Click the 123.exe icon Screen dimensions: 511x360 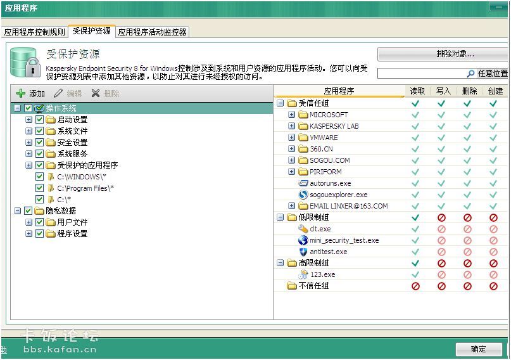[303, 274]
